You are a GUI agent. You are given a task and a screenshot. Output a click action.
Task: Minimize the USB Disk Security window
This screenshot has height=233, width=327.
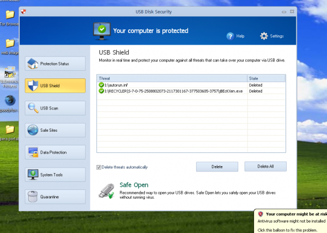coord(284,12)
